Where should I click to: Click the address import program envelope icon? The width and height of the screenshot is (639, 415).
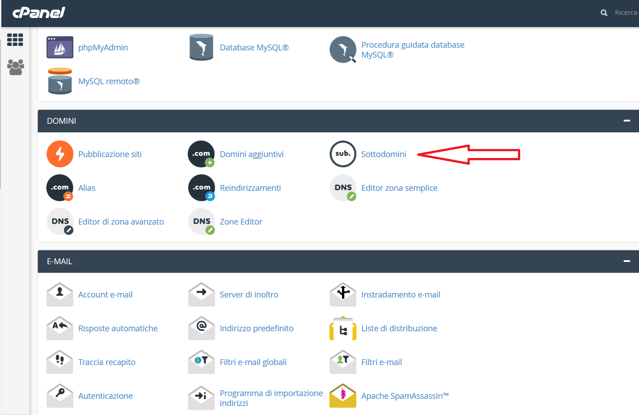(201, 397)
